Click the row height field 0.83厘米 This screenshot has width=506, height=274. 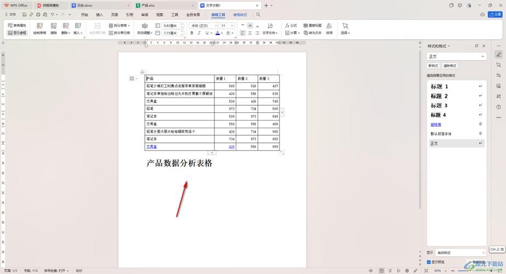tap(172, 25)
